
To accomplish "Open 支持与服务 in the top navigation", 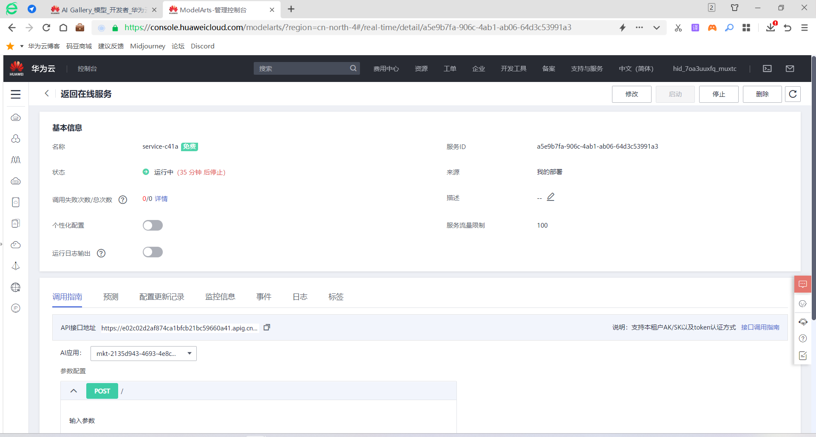I will point(587,68).
